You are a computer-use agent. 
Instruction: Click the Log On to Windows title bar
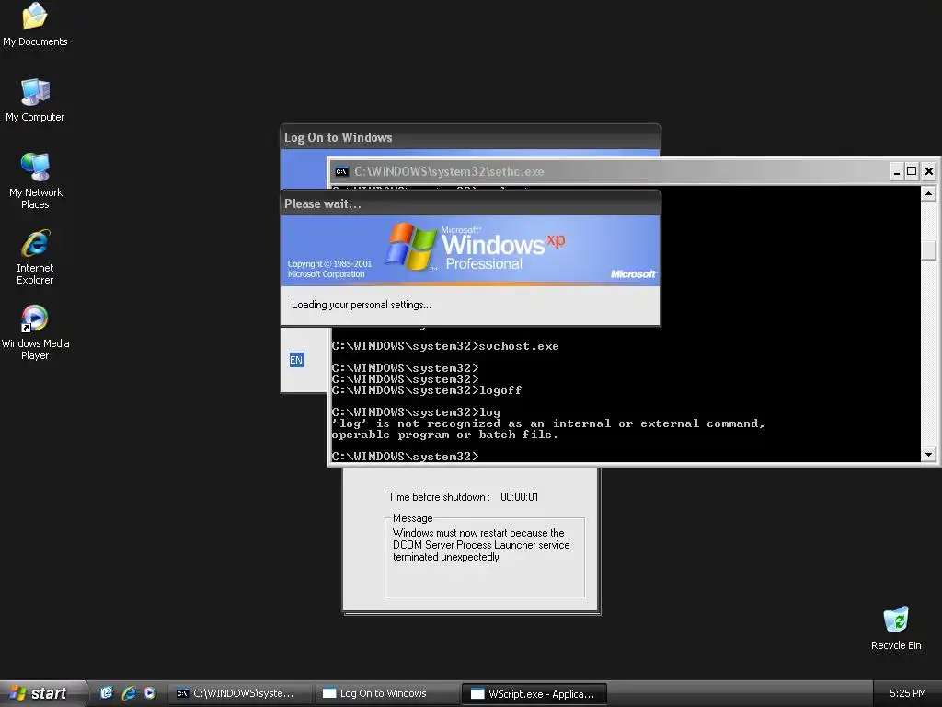click(470, 137)
